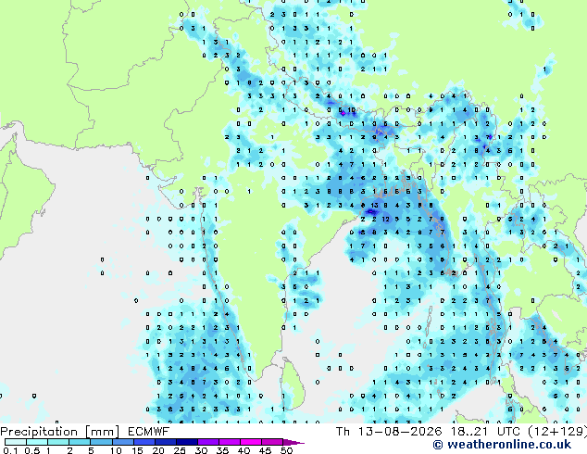Click the '50' legend scale label
Screen dimensions: 587x454
286,450
